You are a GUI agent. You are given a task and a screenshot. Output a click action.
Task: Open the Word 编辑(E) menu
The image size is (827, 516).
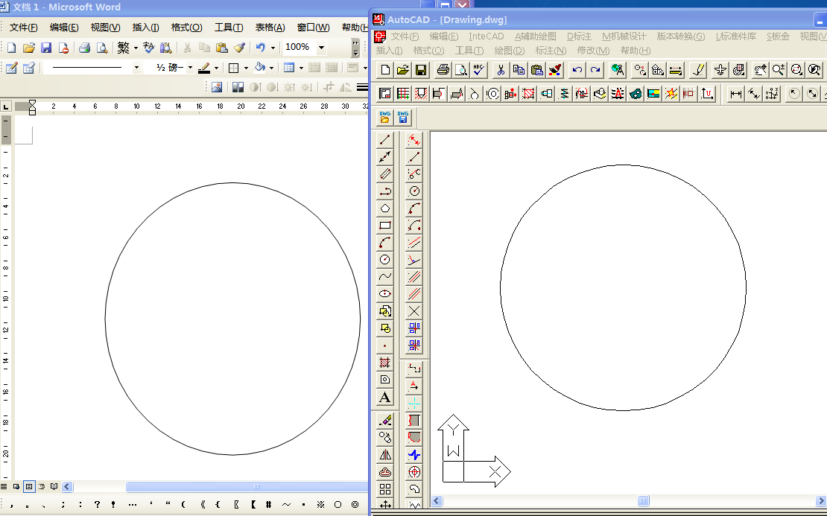point(64,28)
